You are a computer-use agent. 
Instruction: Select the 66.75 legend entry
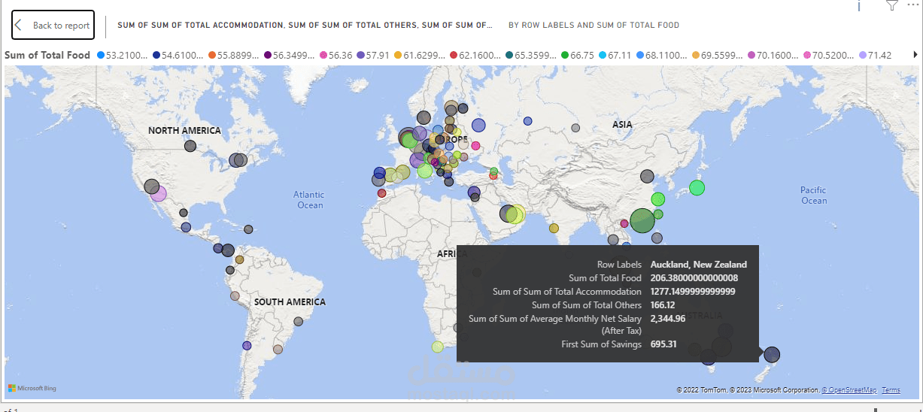tap(577, 55)
